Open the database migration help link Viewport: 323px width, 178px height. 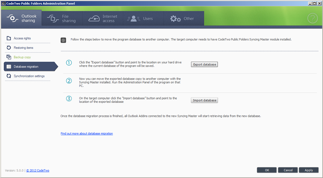87,133
